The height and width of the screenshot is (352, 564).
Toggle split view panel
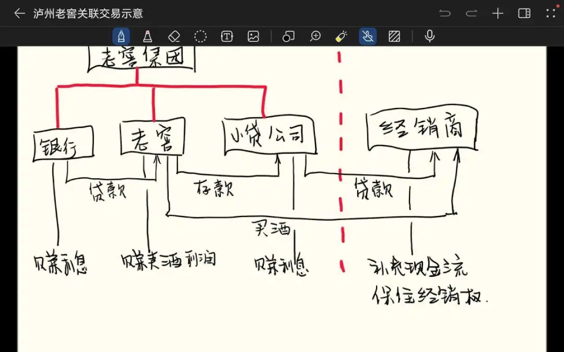click(524, 14)
